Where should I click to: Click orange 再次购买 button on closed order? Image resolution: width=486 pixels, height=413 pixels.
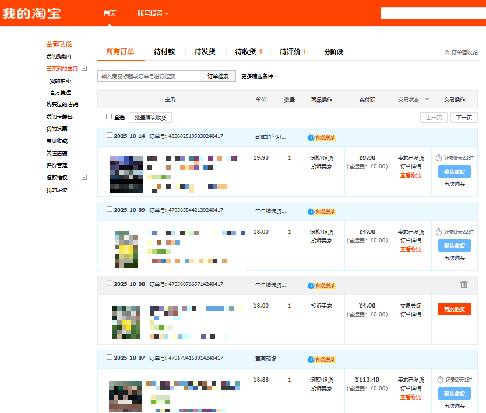(x=454, y=309)
